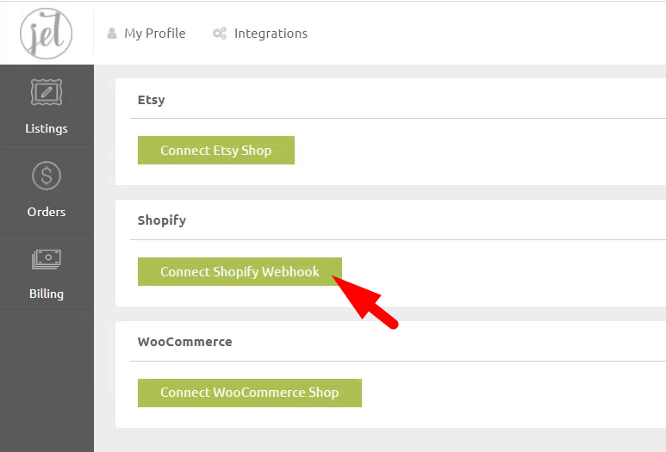This screenshot has width=666, height=452.
Task: Click the empty sidebar area below Billing
Action: 47,379
